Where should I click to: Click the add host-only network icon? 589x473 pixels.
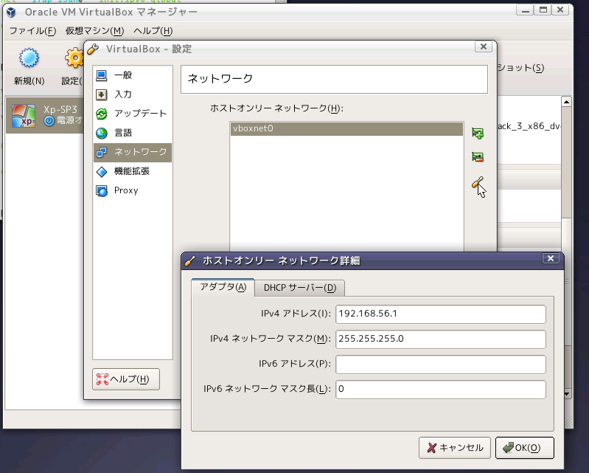(478, 134)
